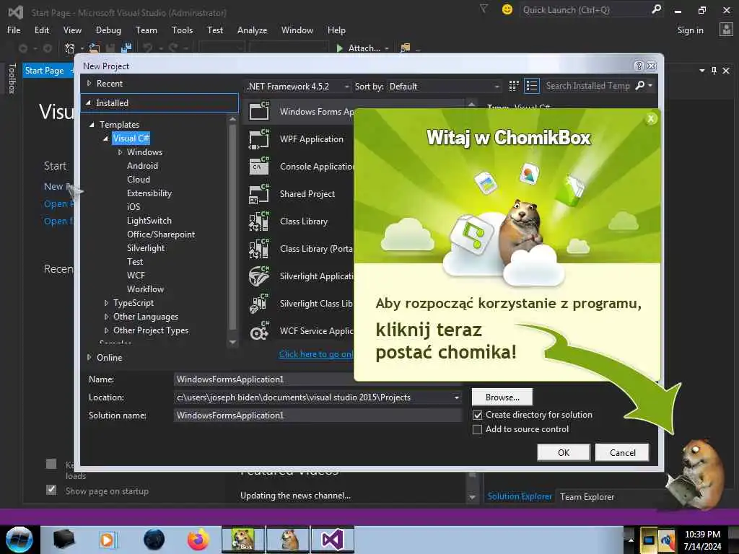Image resolution: width=739 pixels, height=554 pixels.
Task: Close the ChomikBox welcome popup
Action: (651, 119)
